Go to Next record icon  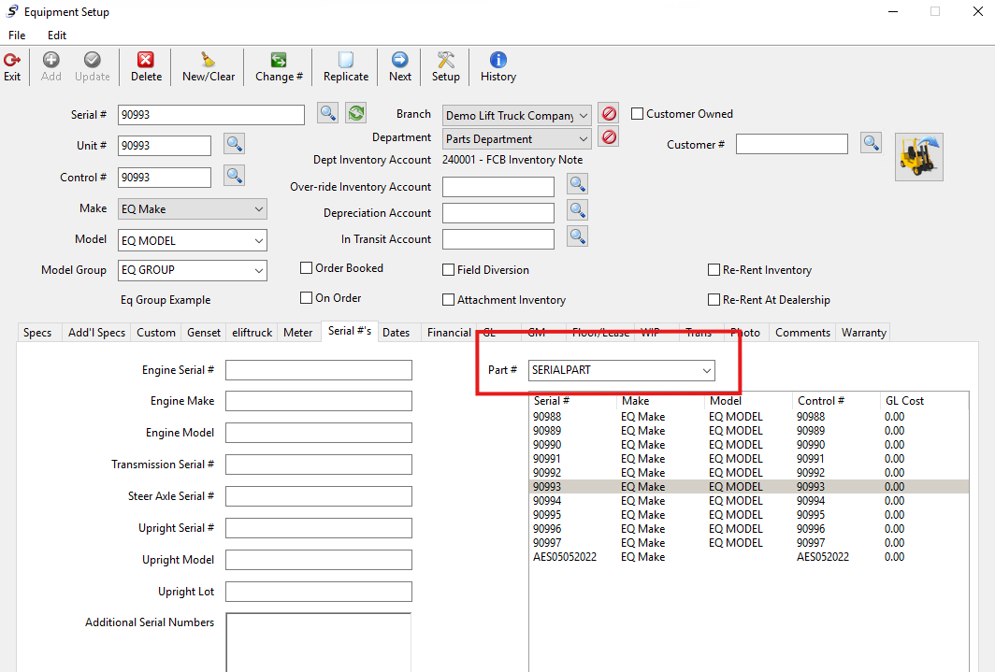[x=400, y=60]
